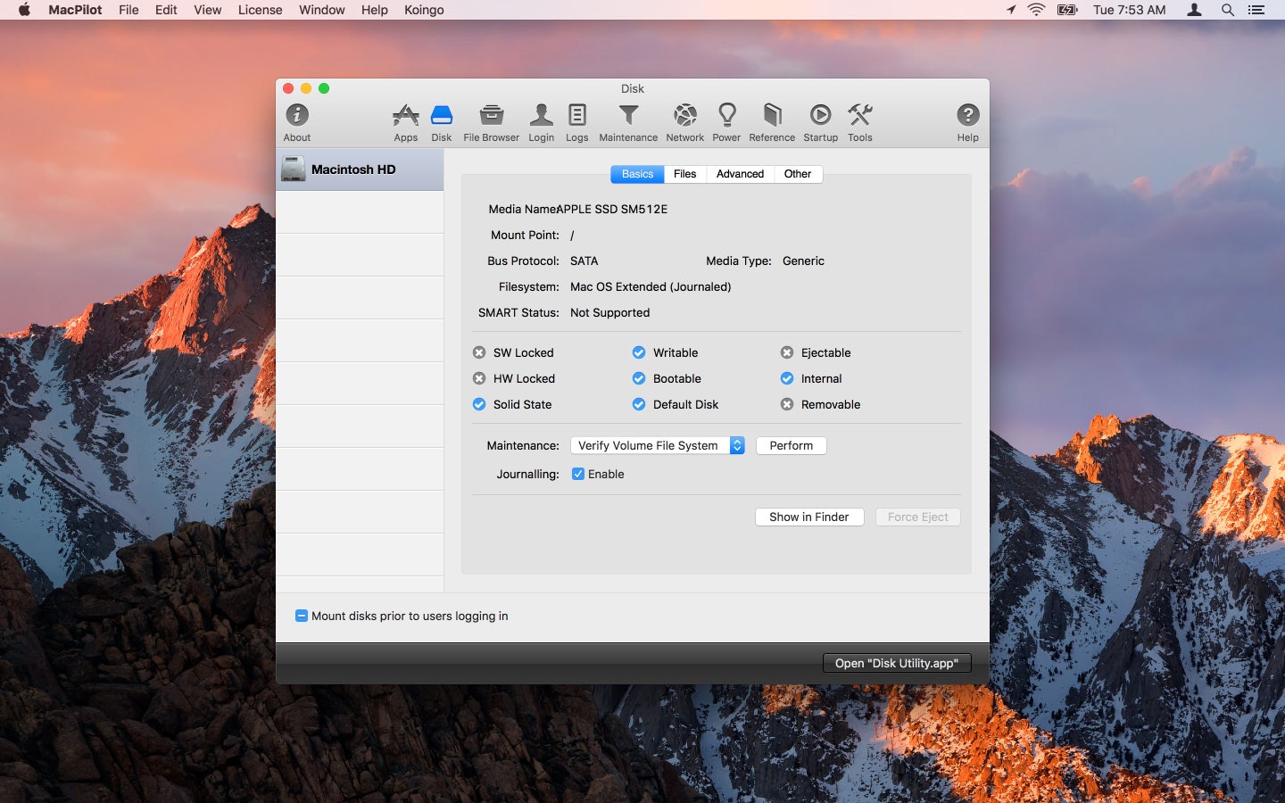The width and height of the screenshot is (1285, 803).
Task: Click Open "Disk Utility.app"
Action: pos(896,663)
